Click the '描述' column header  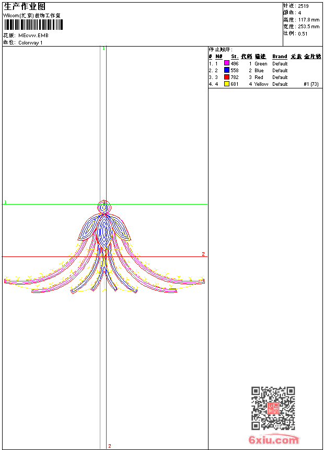point(260,57)
